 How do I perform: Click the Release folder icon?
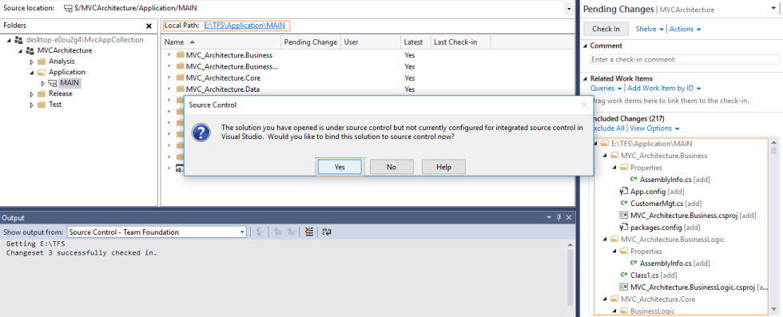[x=42, y=94]
